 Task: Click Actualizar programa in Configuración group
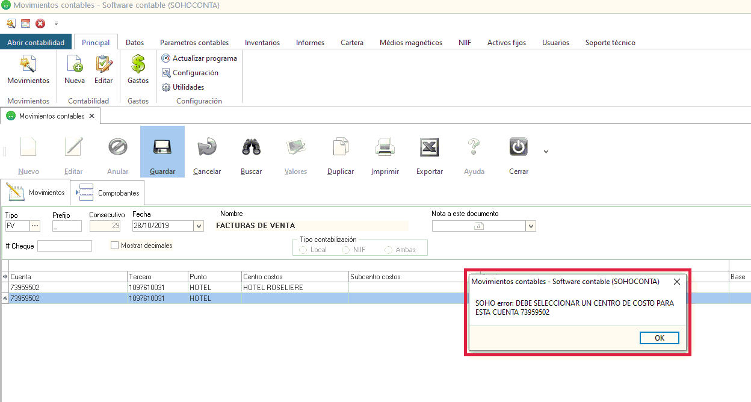(199, 58)
